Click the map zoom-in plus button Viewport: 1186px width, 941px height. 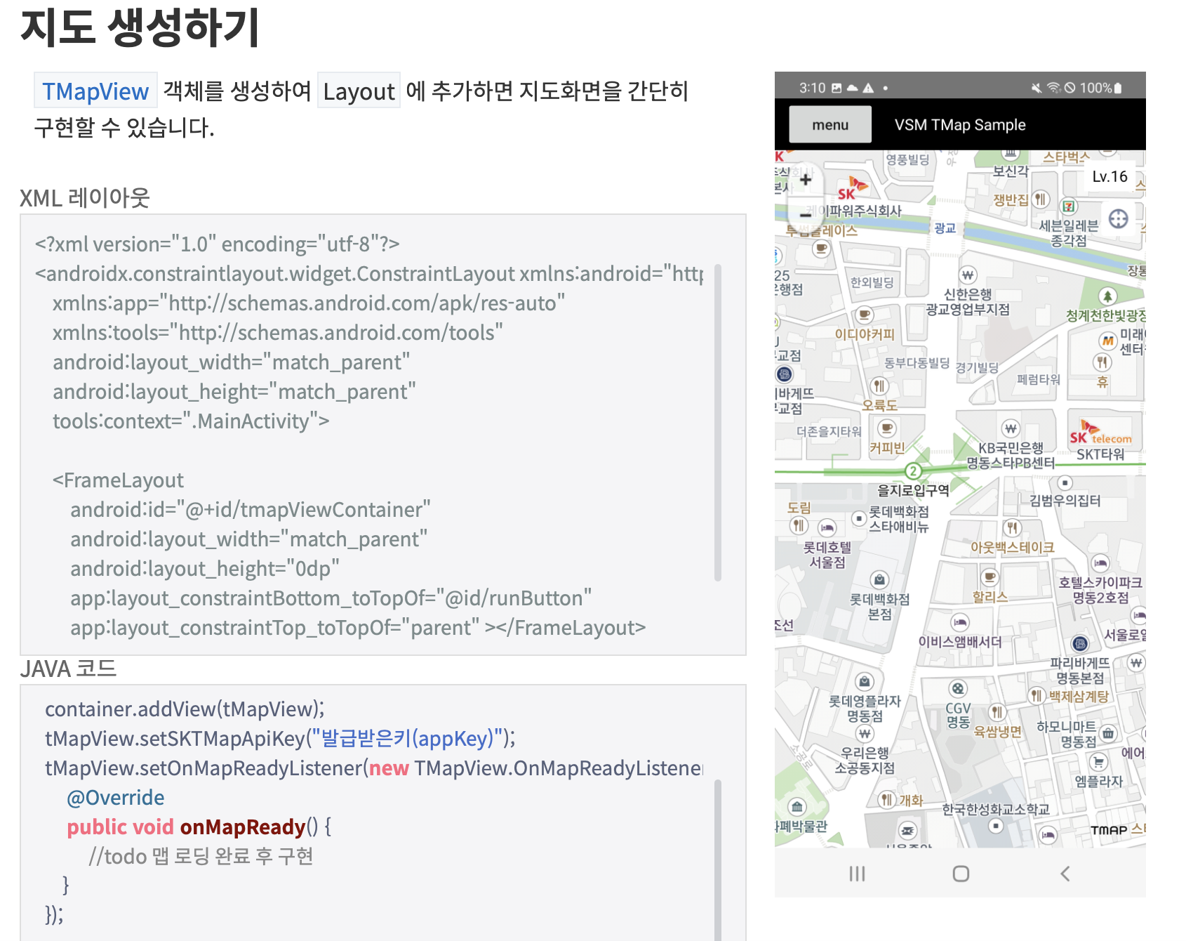pos(806,179)
